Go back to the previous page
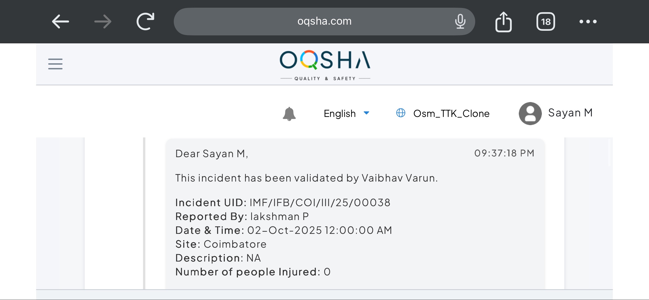The image size is (649, 300). tap(60, 22)
